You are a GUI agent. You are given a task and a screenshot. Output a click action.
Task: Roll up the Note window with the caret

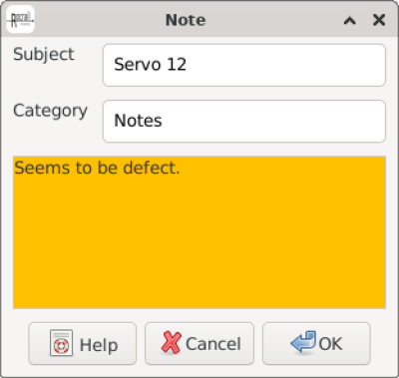click(x=349, y=21)
